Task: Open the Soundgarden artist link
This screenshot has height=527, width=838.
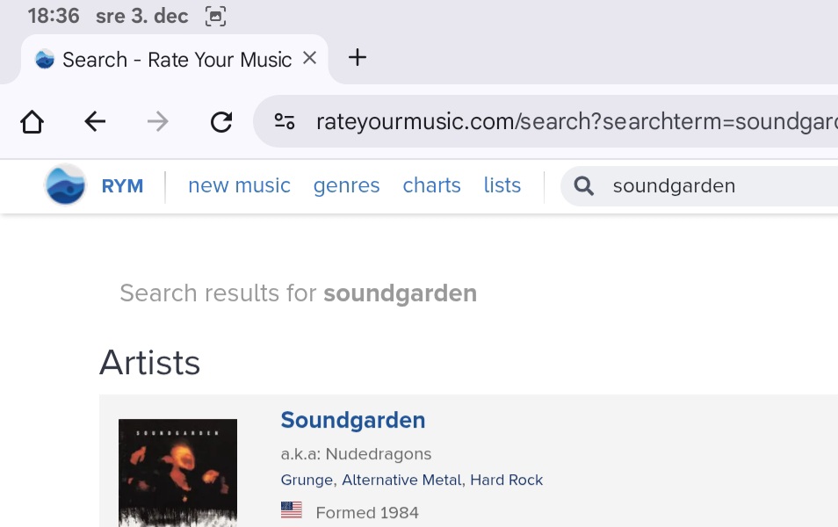Action: [x=352, y=420]
